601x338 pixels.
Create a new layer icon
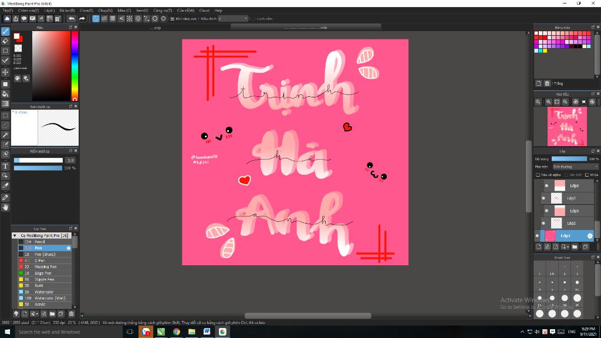(x=539, y=247)
